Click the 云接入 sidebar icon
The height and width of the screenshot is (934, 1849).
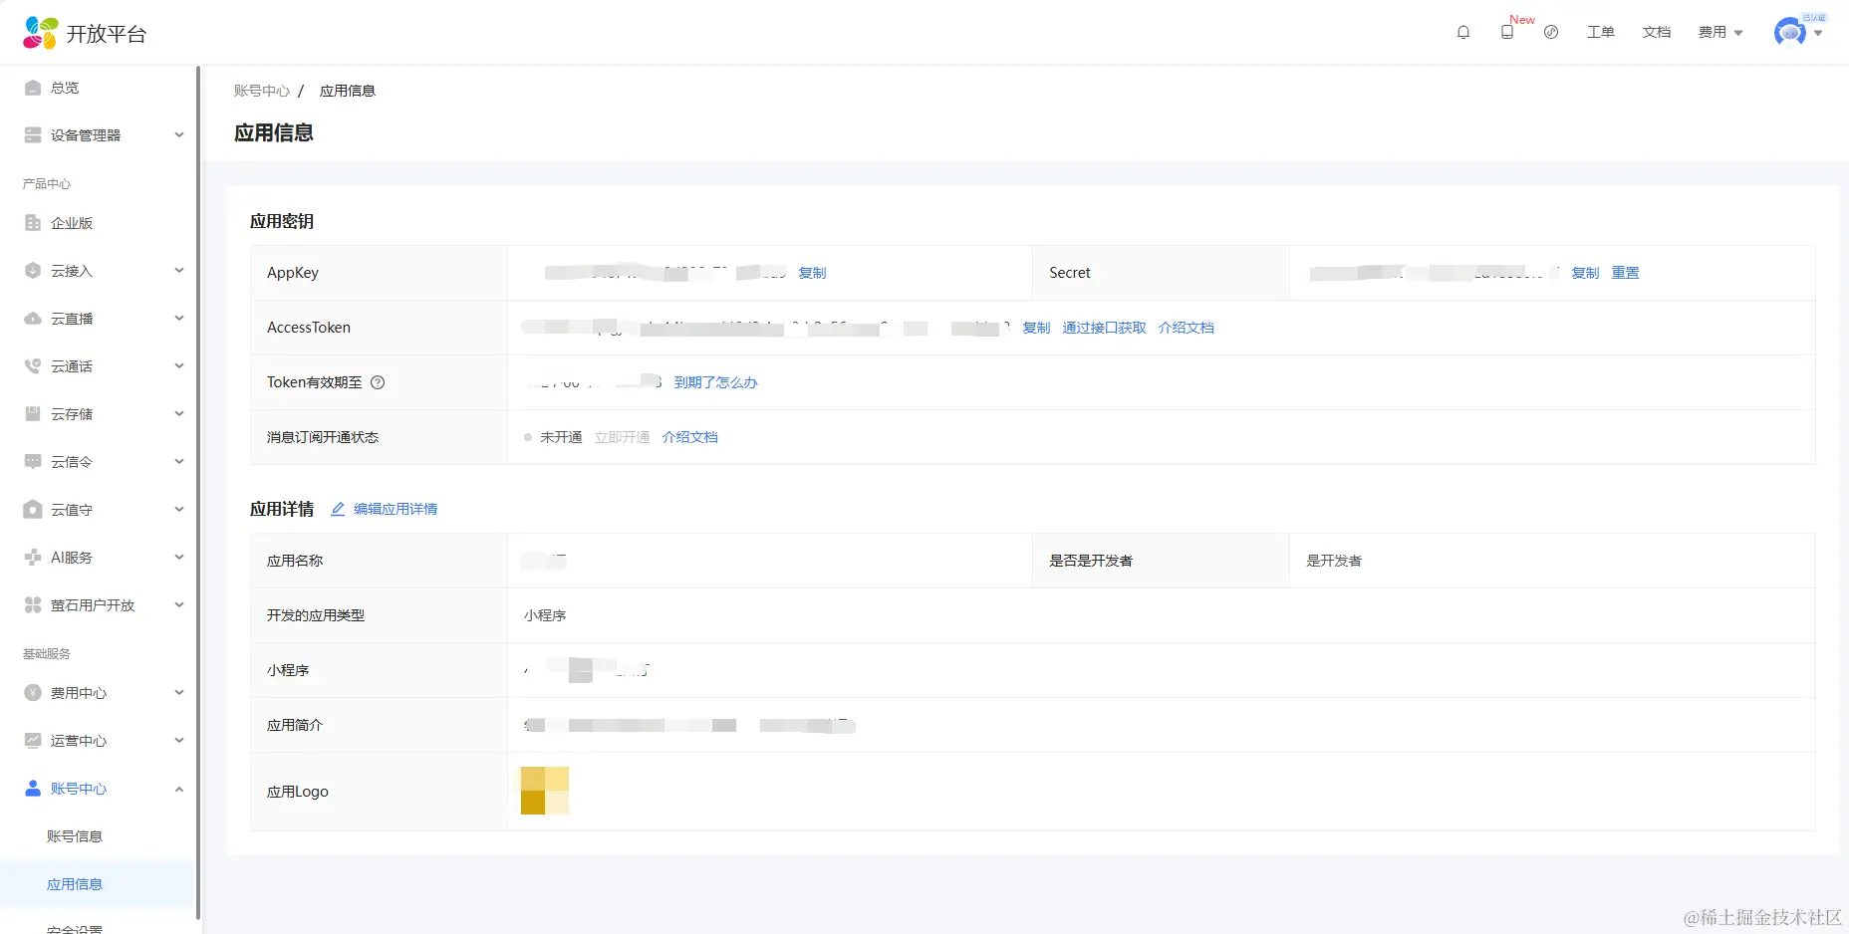click(x=33, y=271)
